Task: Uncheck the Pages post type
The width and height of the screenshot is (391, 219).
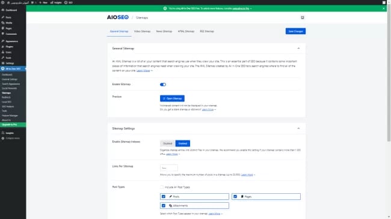Action: (235, 197)
